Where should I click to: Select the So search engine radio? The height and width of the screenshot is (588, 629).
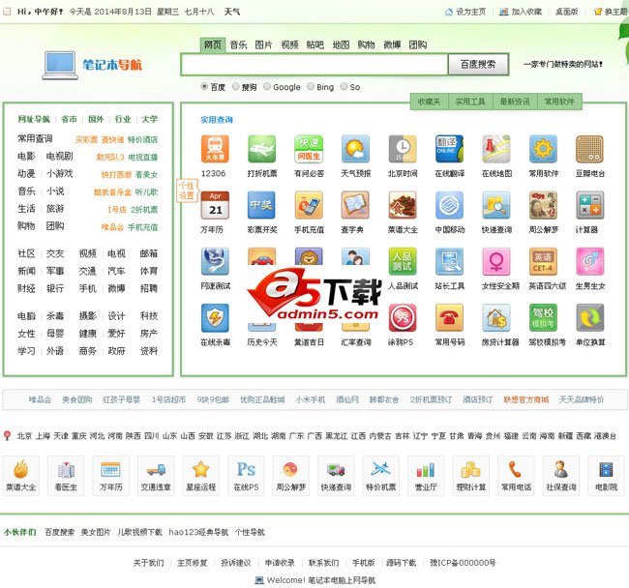click(x=344, y=86)
